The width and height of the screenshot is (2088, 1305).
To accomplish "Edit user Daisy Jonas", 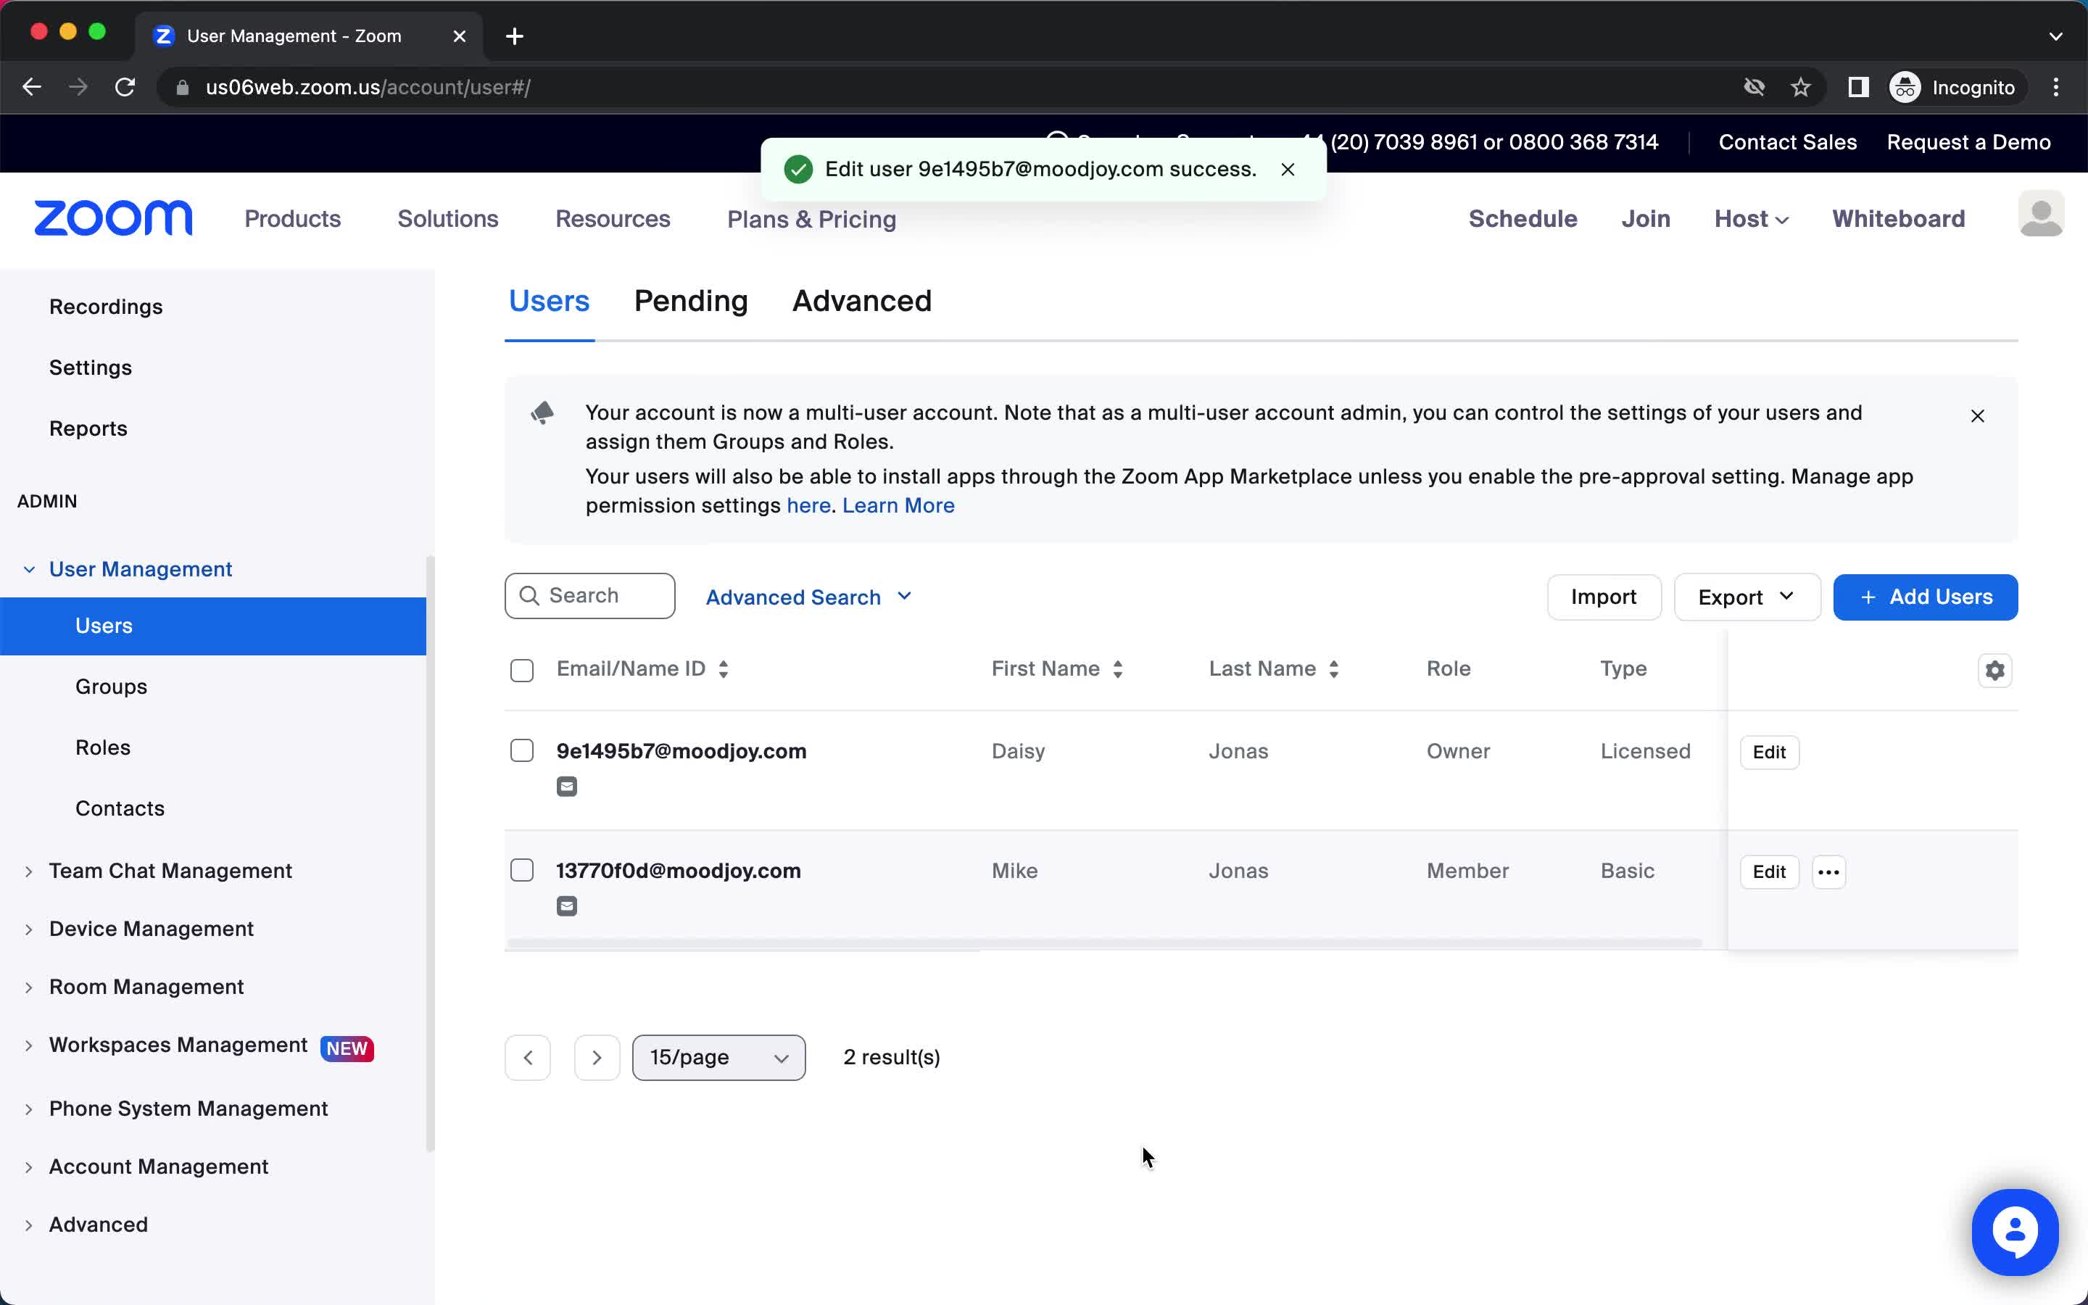I will (1769, 753).
